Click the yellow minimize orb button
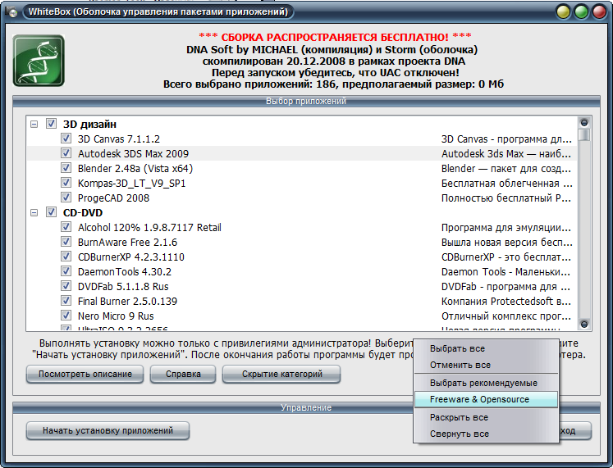This screenshot has height=468, width=613. pyautogui.click(x=563, y=12)
